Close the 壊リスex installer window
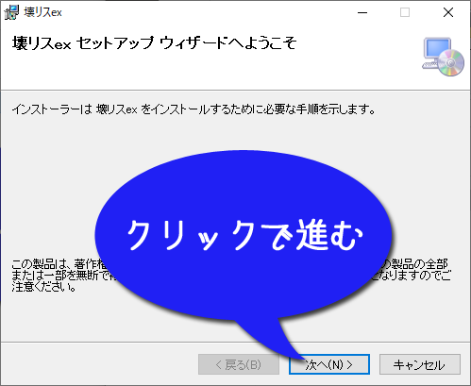This screenshot has width=471, height=386. 448,12
